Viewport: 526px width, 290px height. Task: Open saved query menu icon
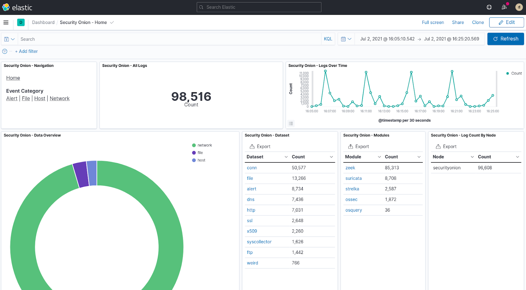coord(9,39)
